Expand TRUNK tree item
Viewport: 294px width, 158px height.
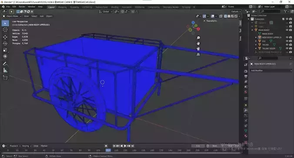256,45
